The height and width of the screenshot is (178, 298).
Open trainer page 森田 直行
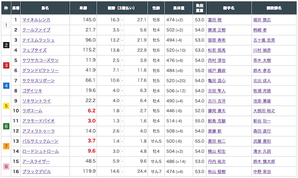pos(262,131)
